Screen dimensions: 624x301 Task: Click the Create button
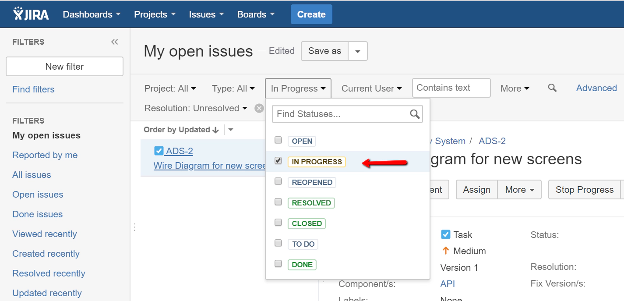tap(311, 14)
